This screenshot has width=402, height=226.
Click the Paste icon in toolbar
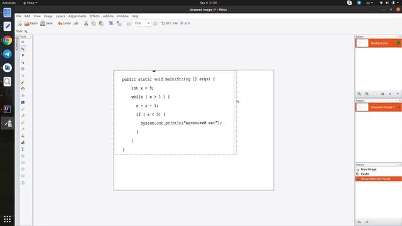pyautogui.click(x=101, y=23)
